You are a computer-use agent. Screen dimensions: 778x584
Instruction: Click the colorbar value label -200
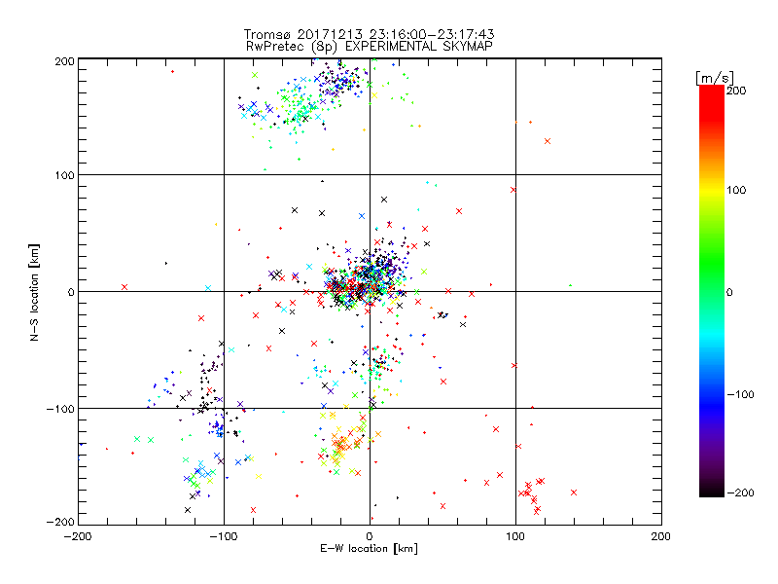pyautogui.click(x=740, y=493)
